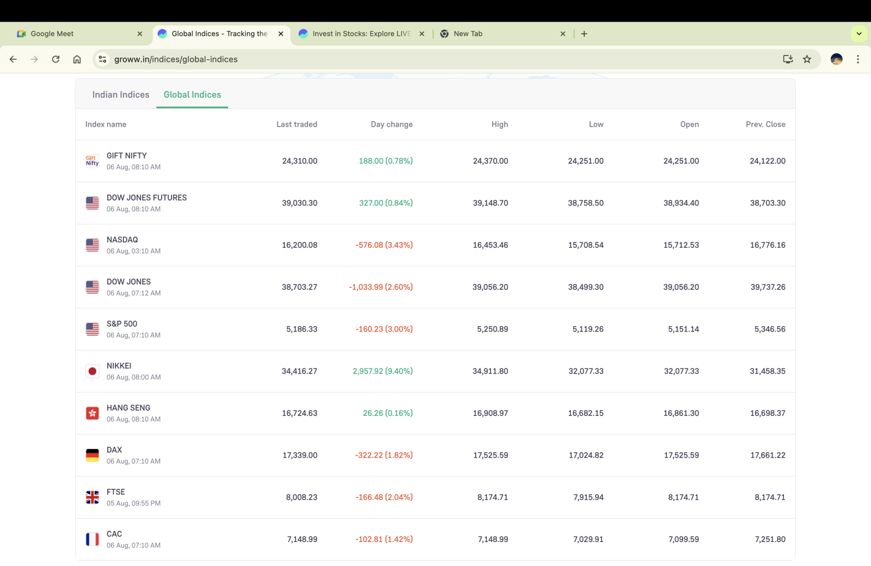Click the S&P 500 flag icon
This screenshot has height=566, width=871.
coord(93,329)
